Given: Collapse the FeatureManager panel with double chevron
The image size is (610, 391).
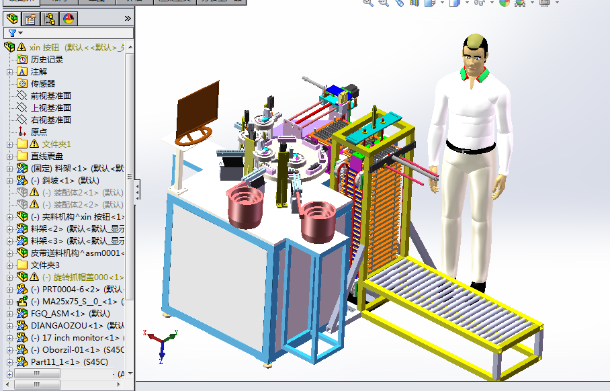Looking at the screenshot, I should pos(127,19).
